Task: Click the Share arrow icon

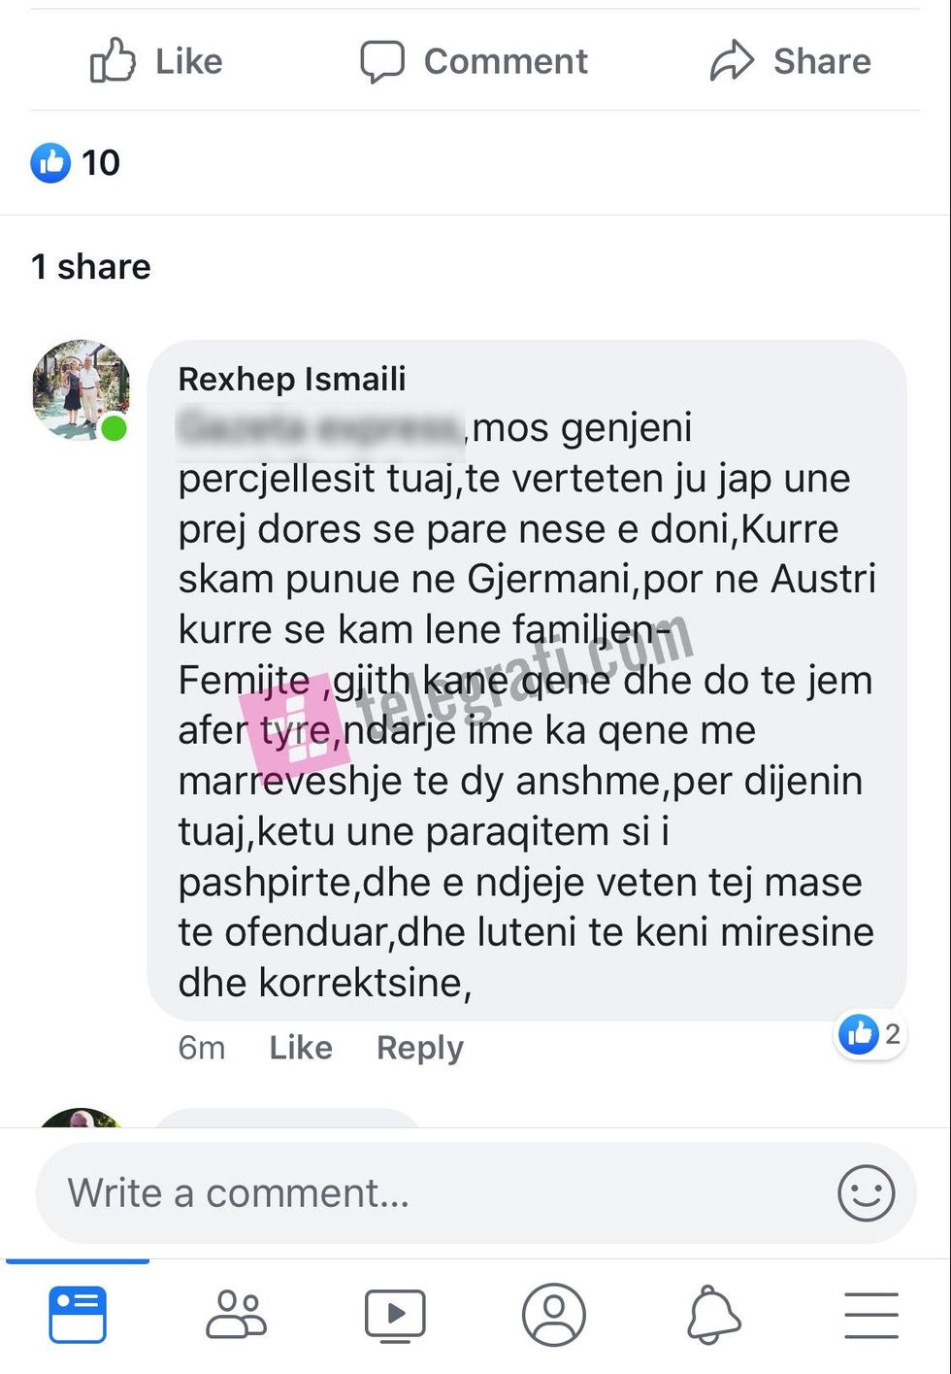Action: point(735,60)
